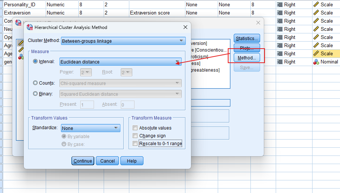Screen dimensions: 340x193
Task: Check the Rescale to 0-1 range option
Action: tap(135, 144)
